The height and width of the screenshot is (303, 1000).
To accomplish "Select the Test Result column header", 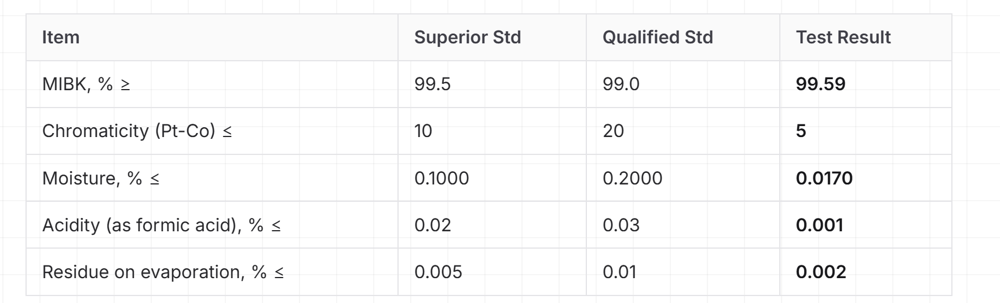I will (866, 38).
